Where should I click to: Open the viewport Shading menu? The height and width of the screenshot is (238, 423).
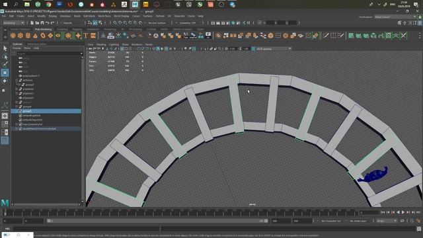coord(101,44)
